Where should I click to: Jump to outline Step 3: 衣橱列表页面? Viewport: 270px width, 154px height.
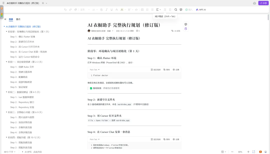21,127
